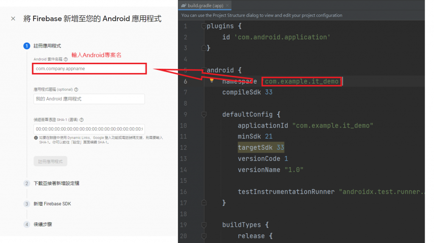
Task: Click the step 3 number circle
Action: 27,204
